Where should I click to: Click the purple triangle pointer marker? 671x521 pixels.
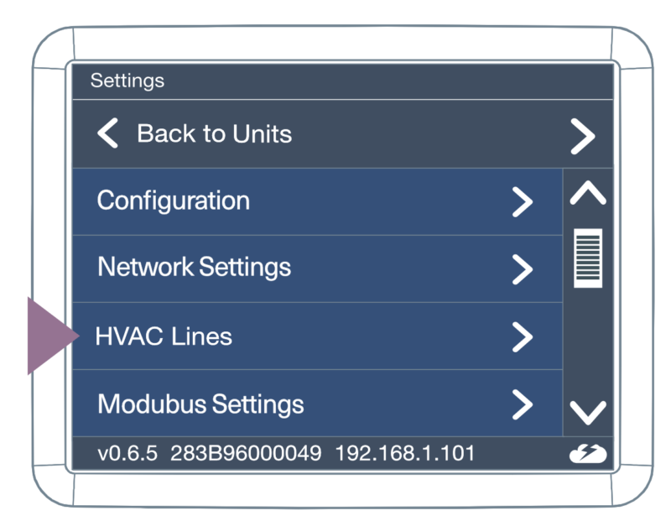(50, 336)
